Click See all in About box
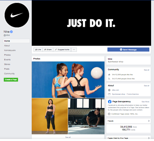The height and width of the screenshot is (141, 154). point(146,86)
